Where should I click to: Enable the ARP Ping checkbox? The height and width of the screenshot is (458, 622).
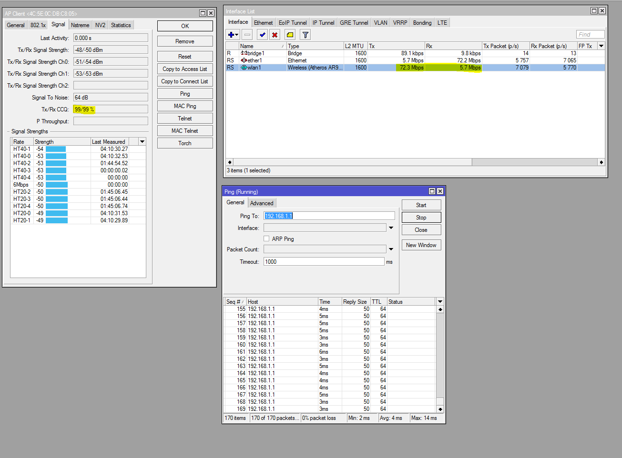(x=266, y=239)
